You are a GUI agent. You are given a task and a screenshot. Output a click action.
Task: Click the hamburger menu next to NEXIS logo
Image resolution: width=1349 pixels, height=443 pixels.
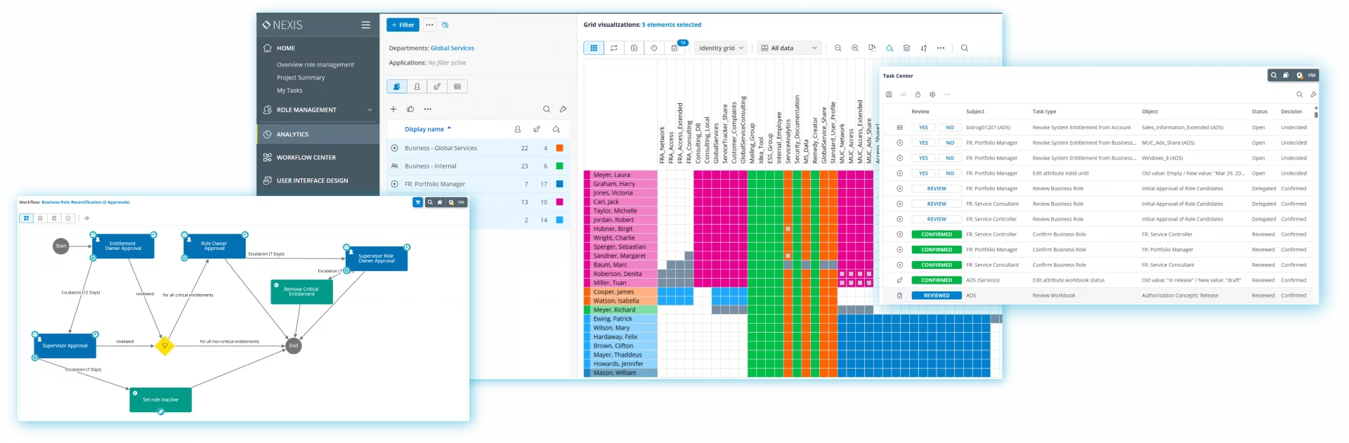[x=365, y=25]
